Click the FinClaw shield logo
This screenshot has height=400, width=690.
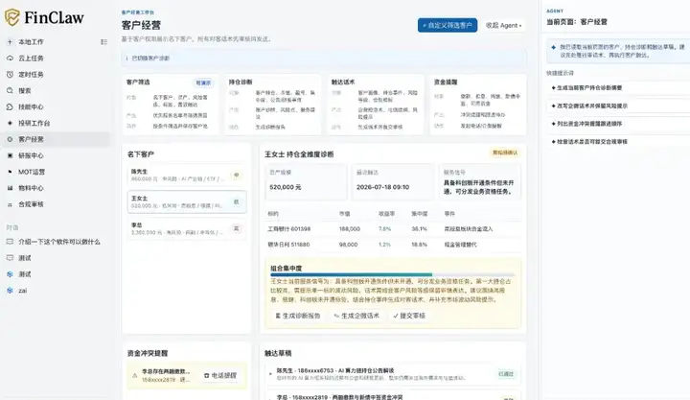pos(11,17)
